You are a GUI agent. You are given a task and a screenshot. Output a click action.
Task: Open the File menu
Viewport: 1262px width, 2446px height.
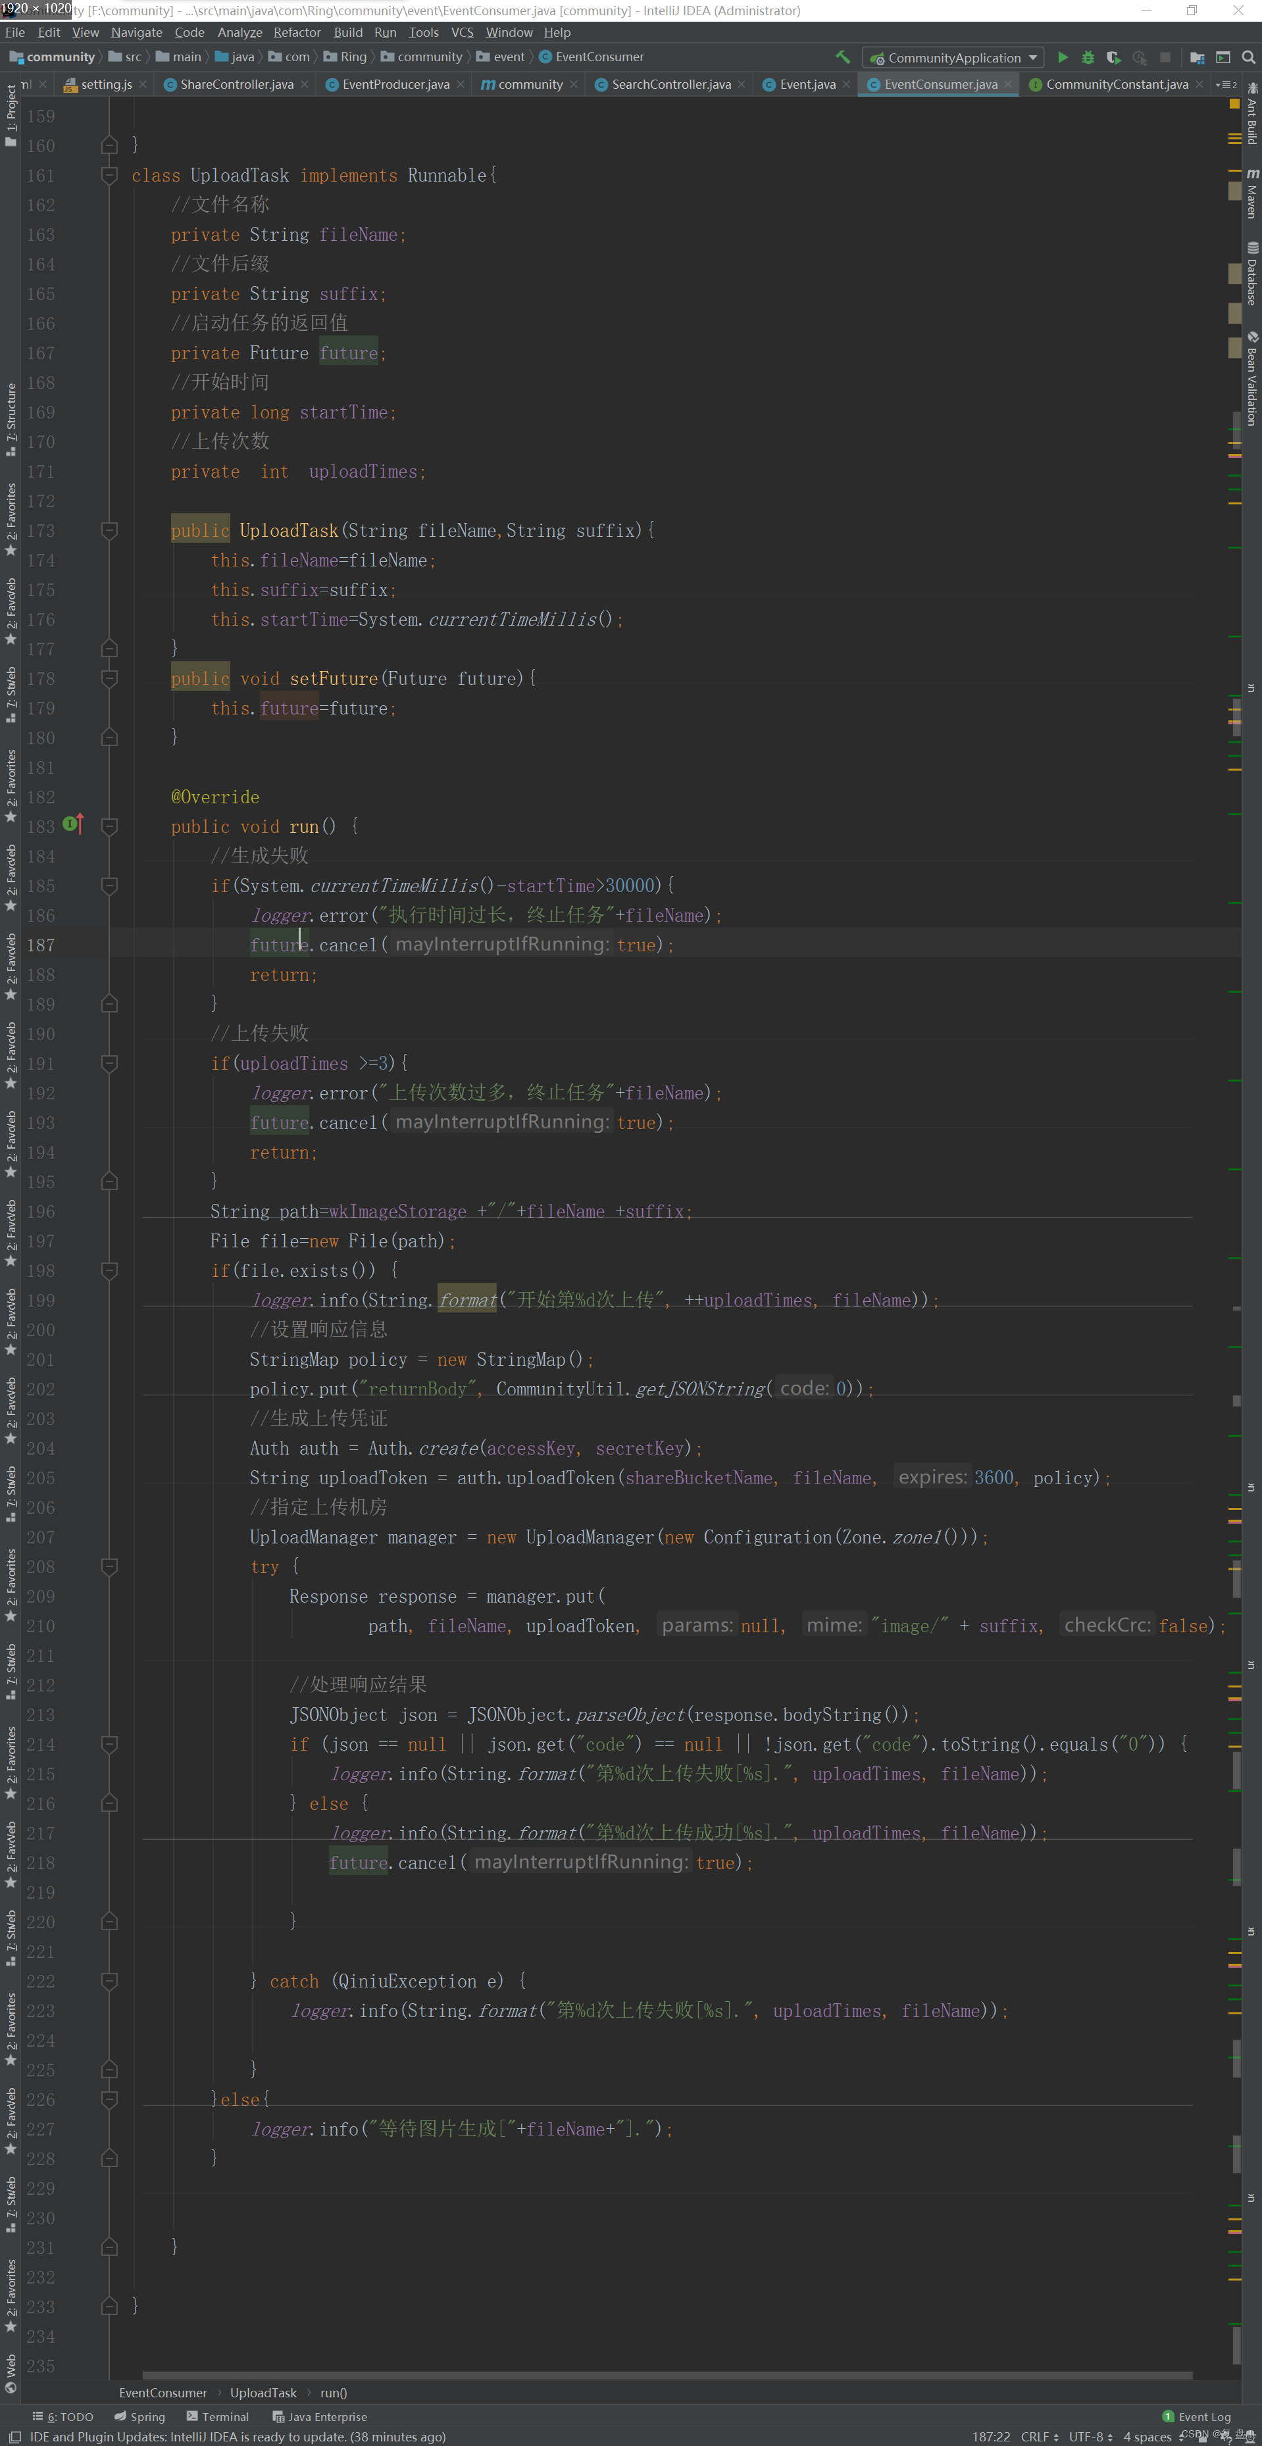(x=15, y=32)
